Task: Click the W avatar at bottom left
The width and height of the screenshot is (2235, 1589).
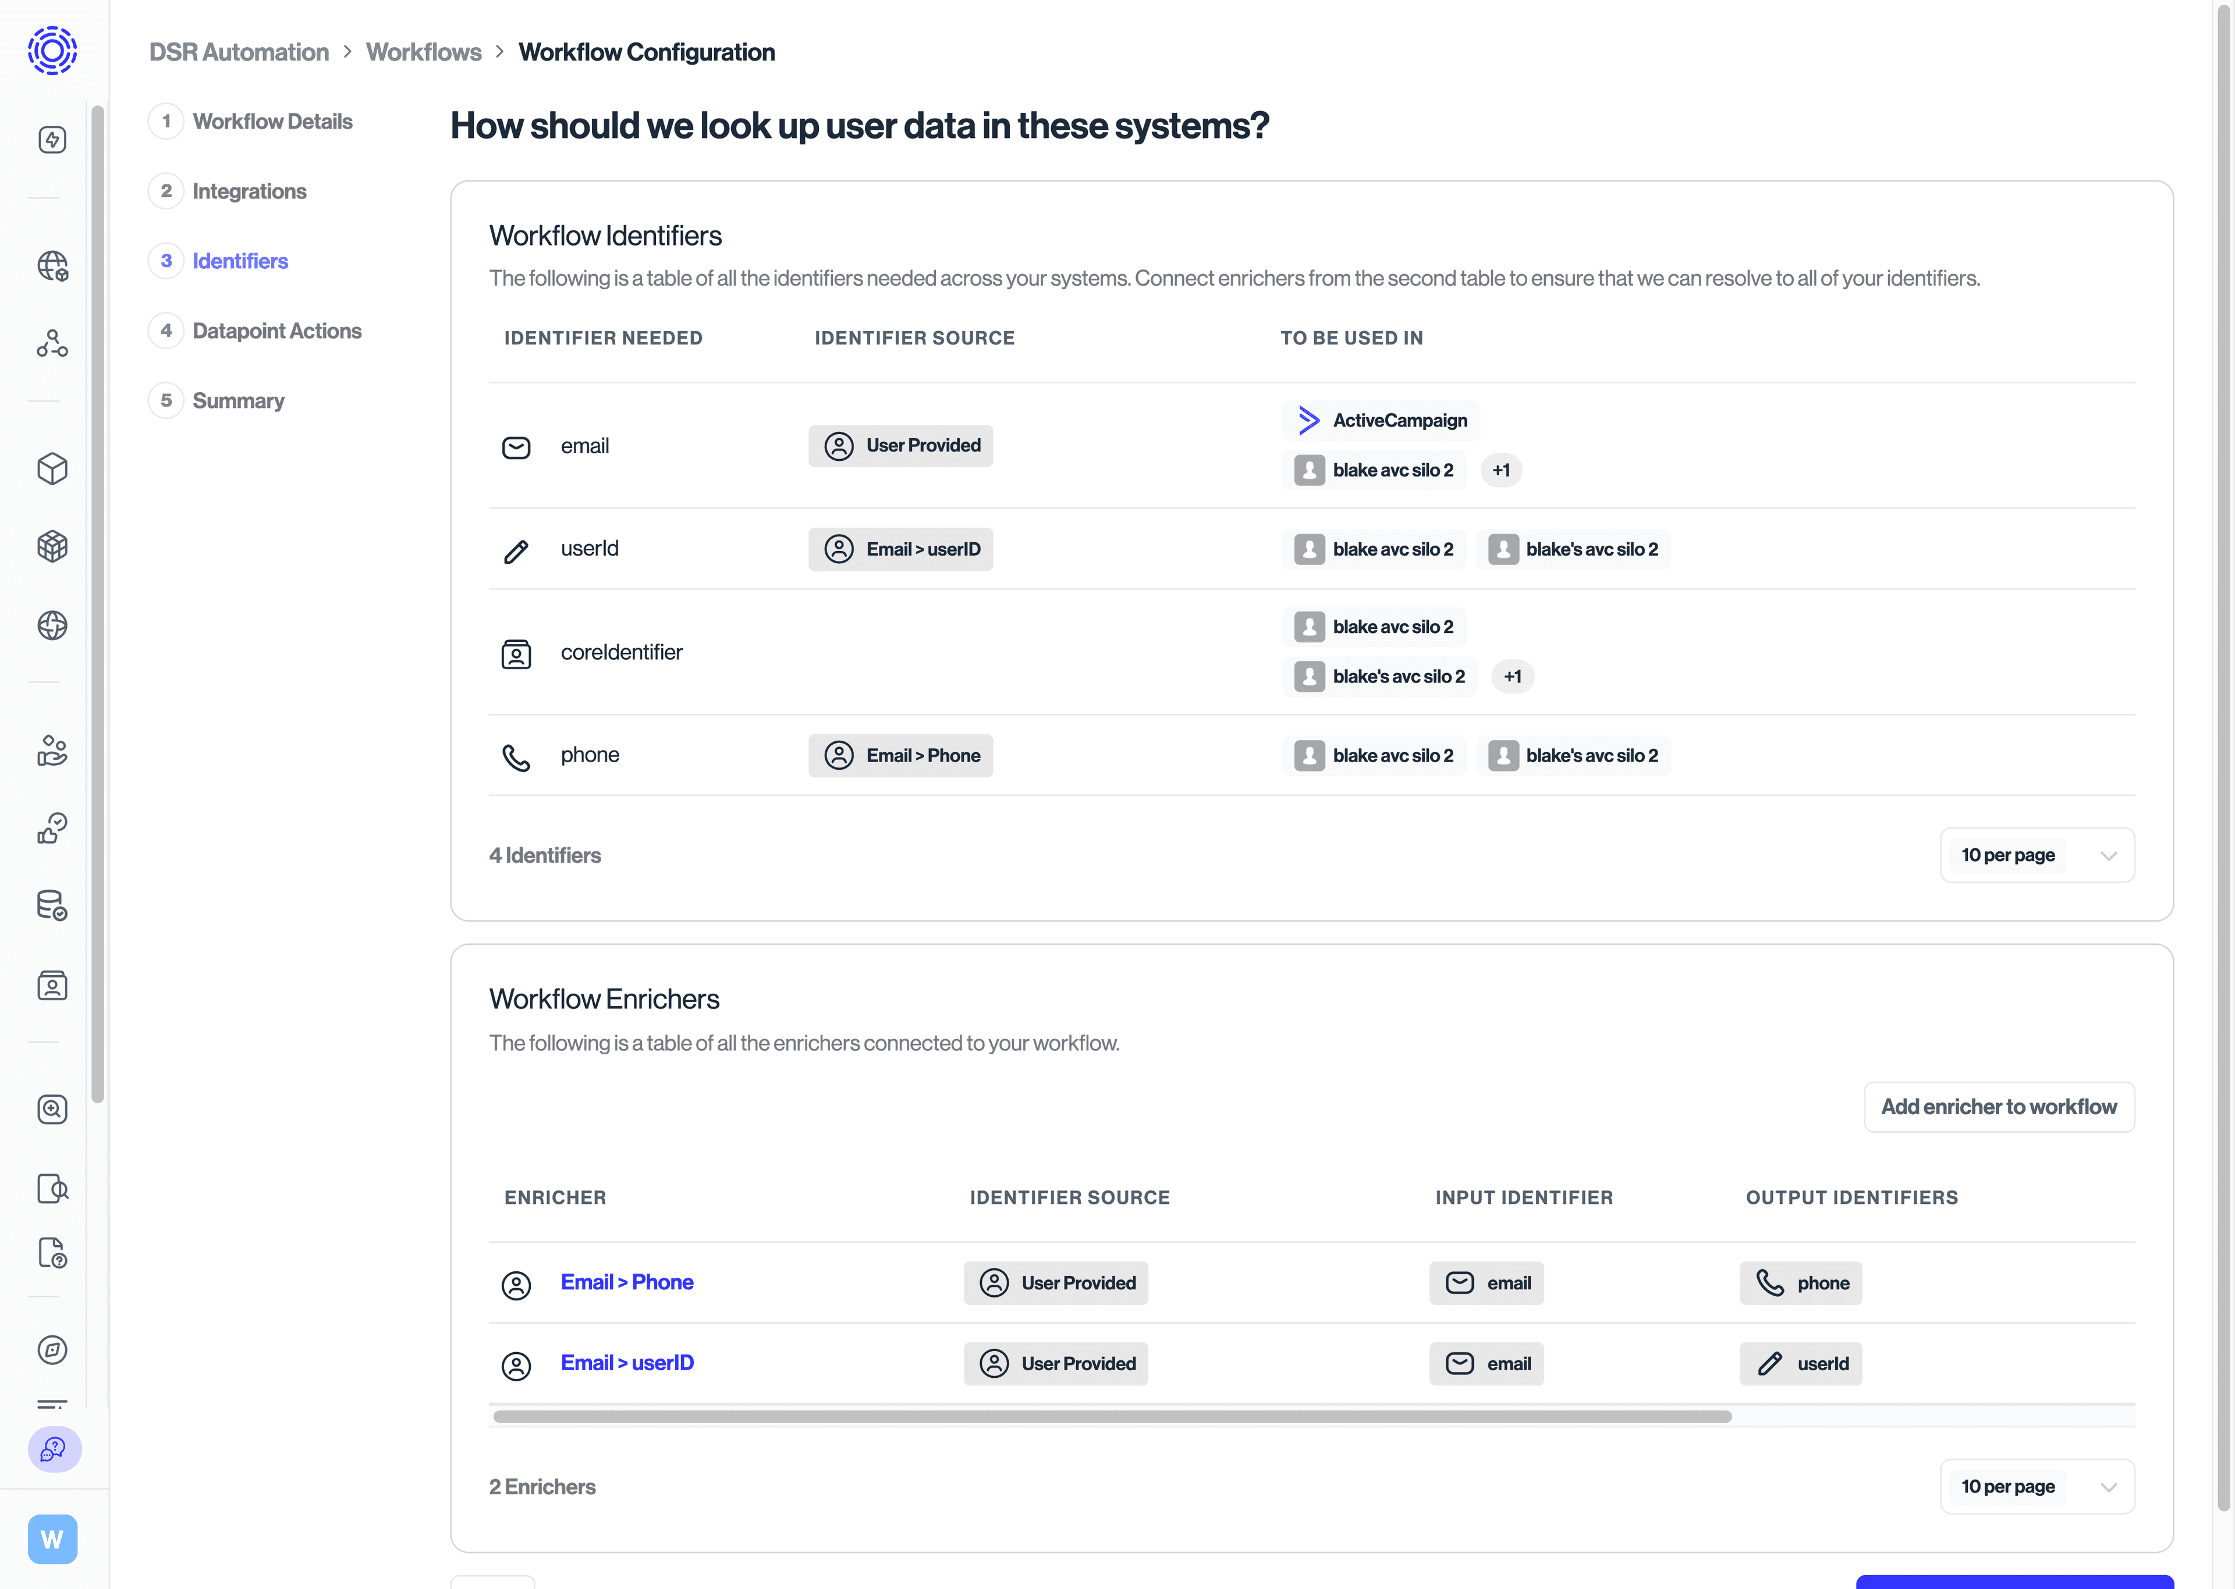Action: click(52, 1538)
